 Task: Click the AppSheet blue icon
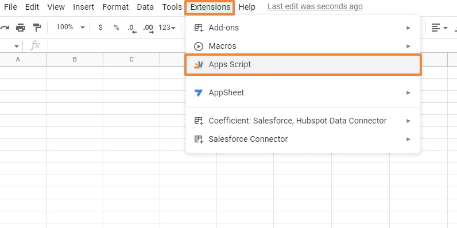[x=199, y=92]
